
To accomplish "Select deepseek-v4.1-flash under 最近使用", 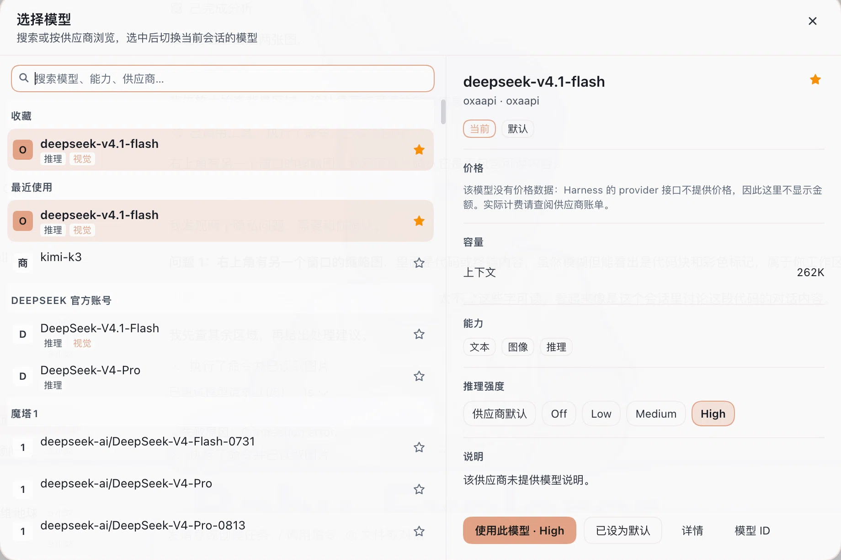I will pos(220,221).
